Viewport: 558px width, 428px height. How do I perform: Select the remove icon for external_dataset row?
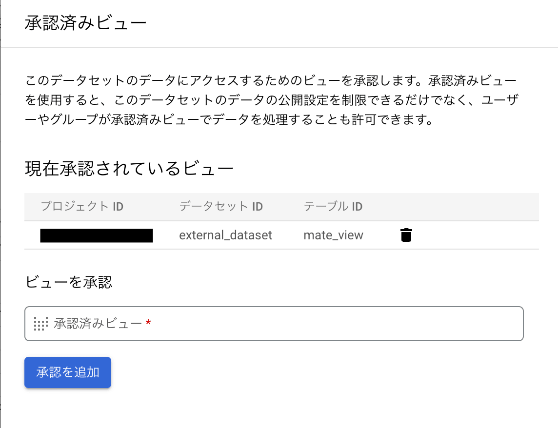406,235
